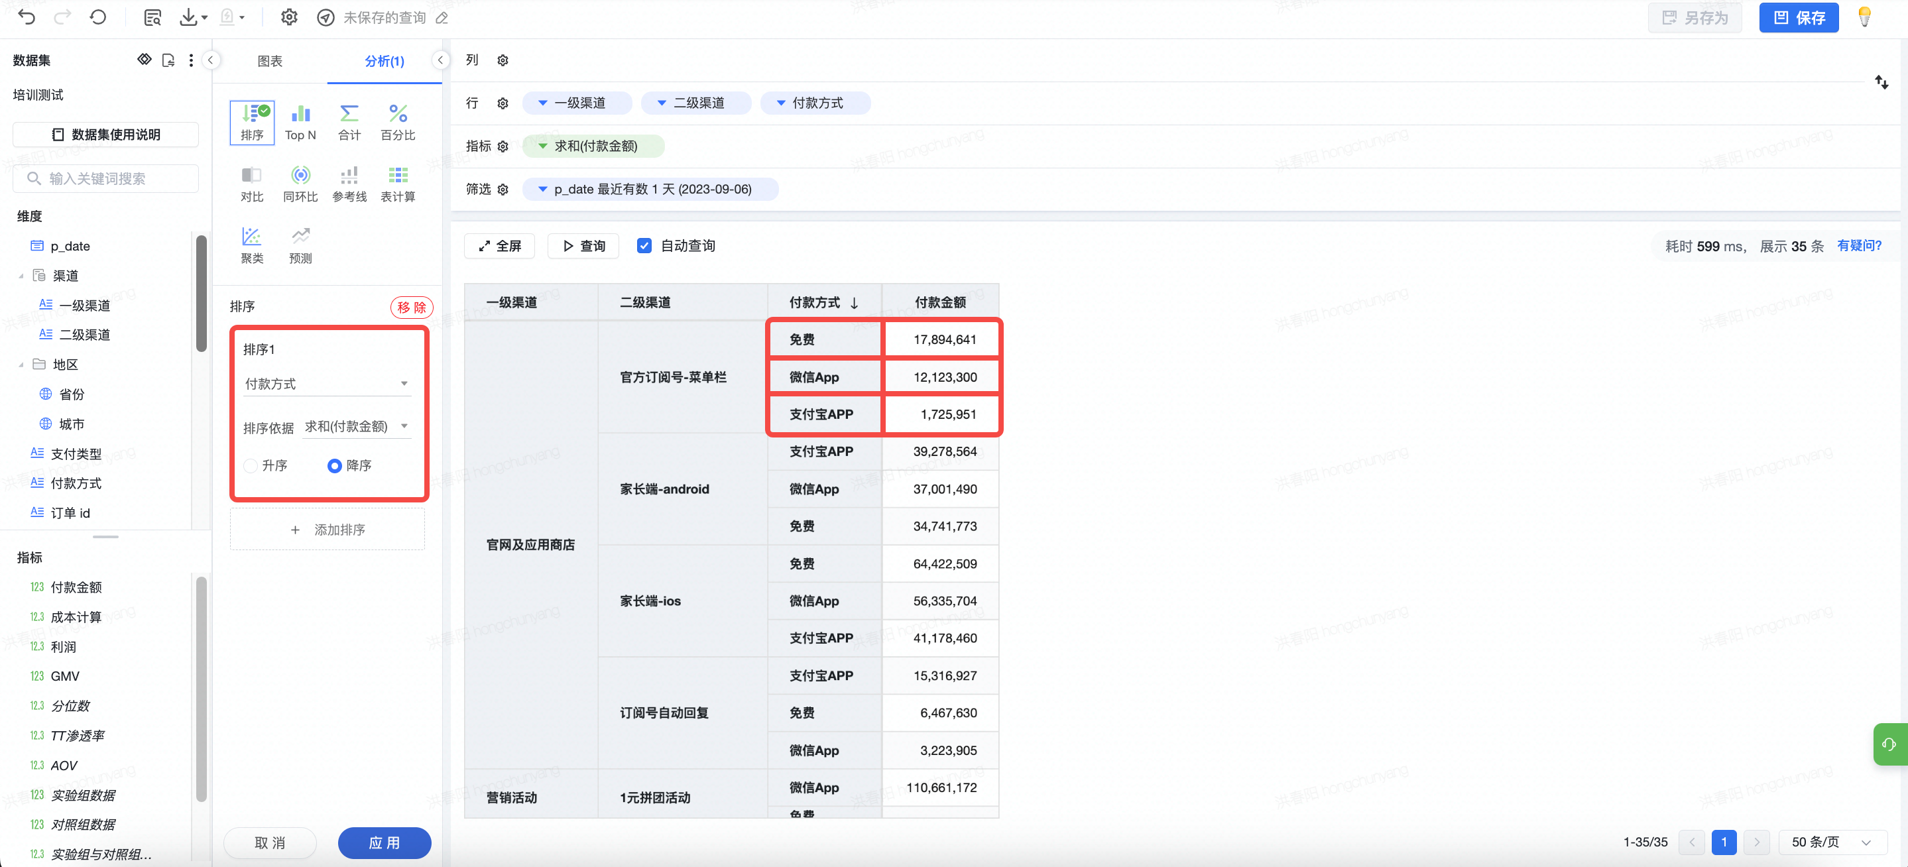Click the 添加排序 add sort button
The width and height of the screenshot is (1908, 867).
coord(327,530)
